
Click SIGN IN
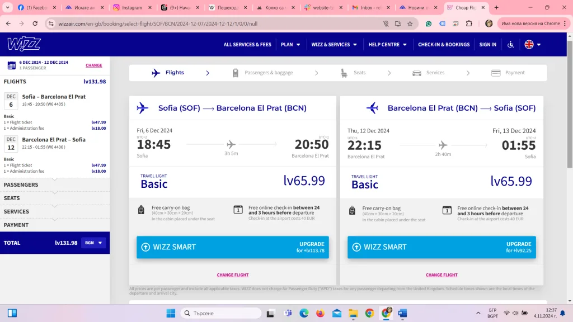pos(487,45)
